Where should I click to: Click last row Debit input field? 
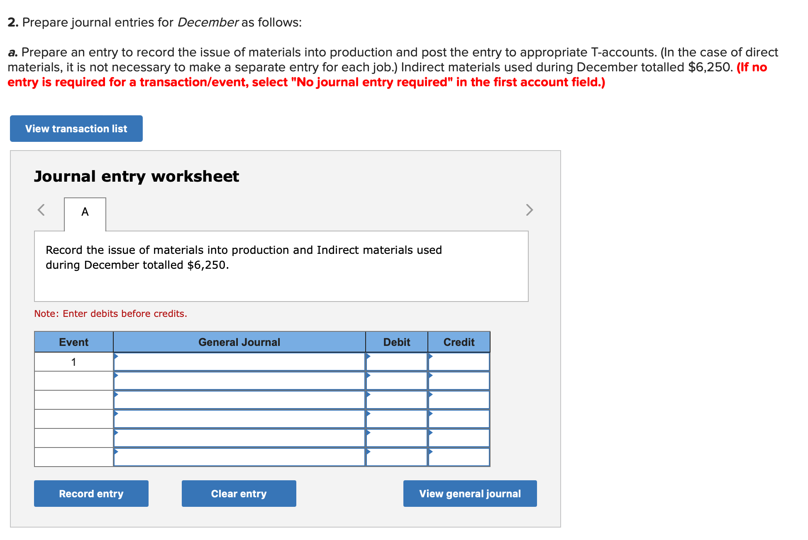coord(397,457)
